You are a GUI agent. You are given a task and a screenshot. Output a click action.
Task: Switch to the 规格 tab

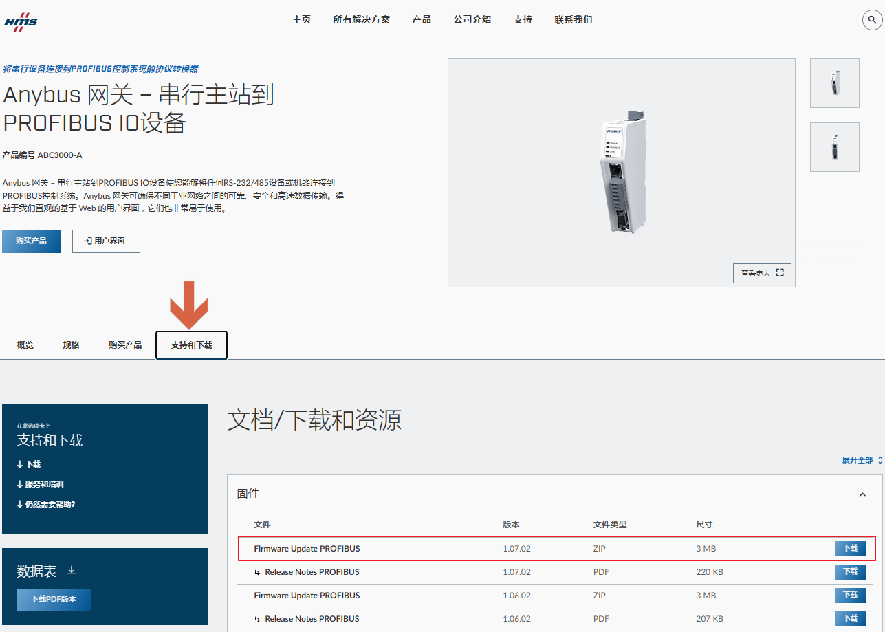tap(71, 345)
